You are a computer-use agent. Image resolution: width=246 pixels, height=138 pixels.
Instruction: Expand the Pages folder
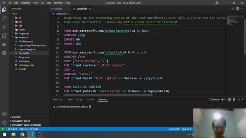[13, 30]
